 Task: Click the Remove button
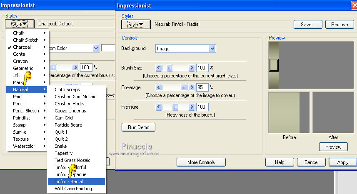click(x=340, y=24)
